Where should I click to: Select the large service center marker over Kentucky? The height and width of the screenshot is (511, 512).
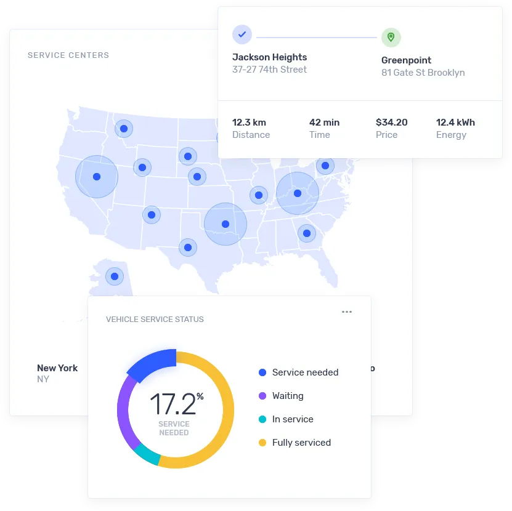pos(298,193)
